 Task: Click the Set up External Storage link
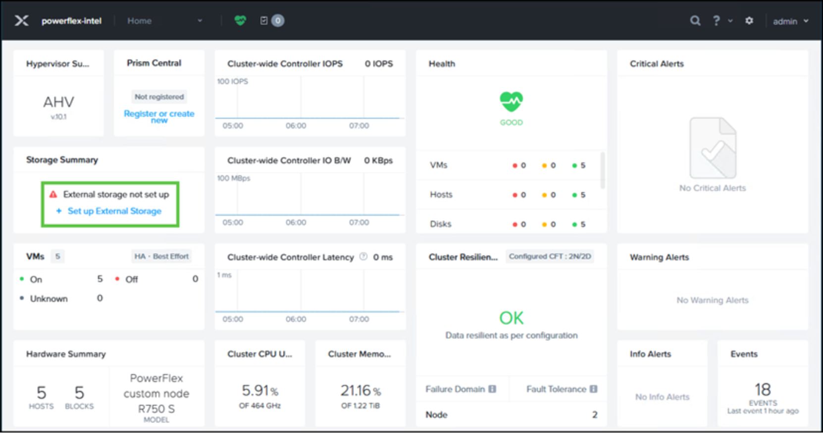114,211
